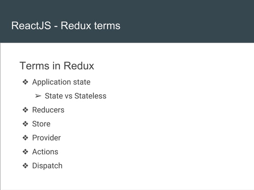Viewport: 254px width, 190px height.
Task: Click the Provider list item
Action: (x=47, y=138)
